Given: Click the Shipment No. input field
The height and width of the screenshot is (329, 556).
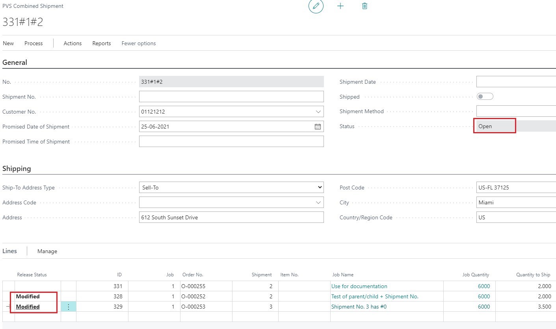Looking at the screenshot, I should (231, 97).
